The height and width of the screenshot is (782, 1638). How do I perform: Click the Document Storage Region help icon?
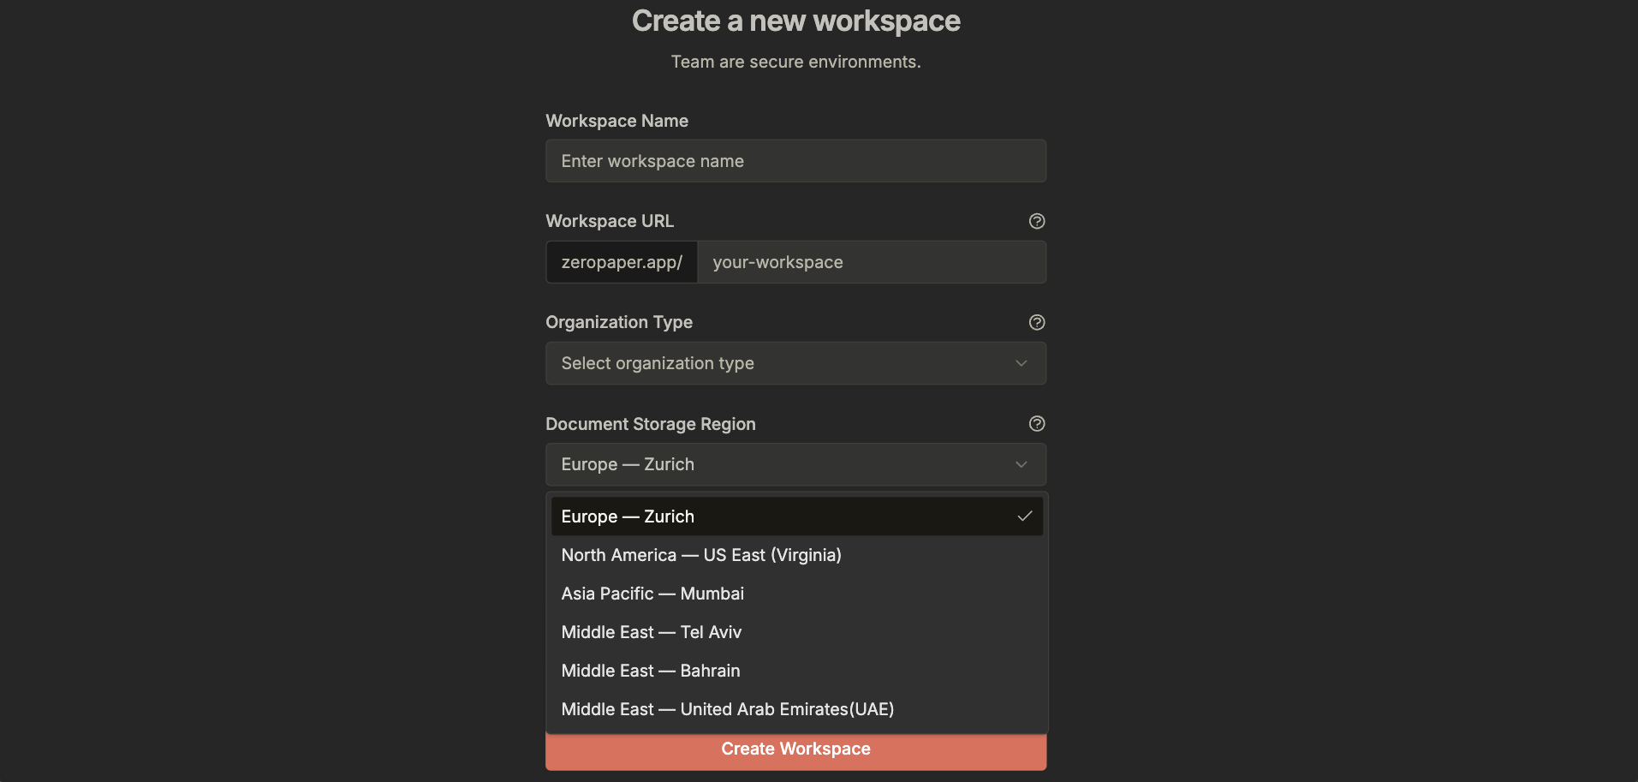[x=1036, y=423]
